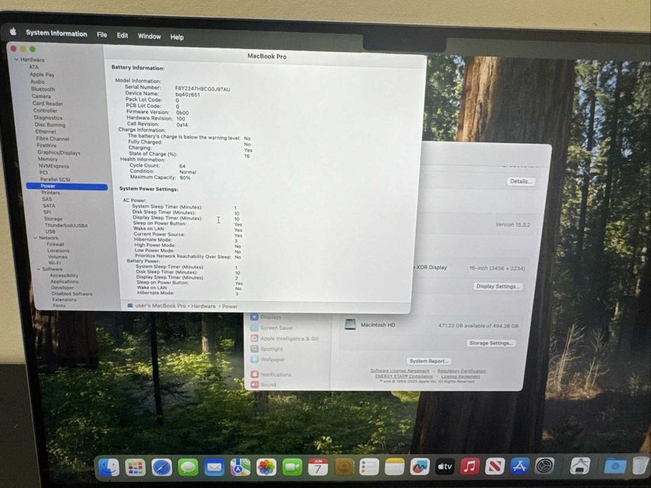Collapse the Software tree section
Screen dimensions: 651x488
click(x=38, y=269)
